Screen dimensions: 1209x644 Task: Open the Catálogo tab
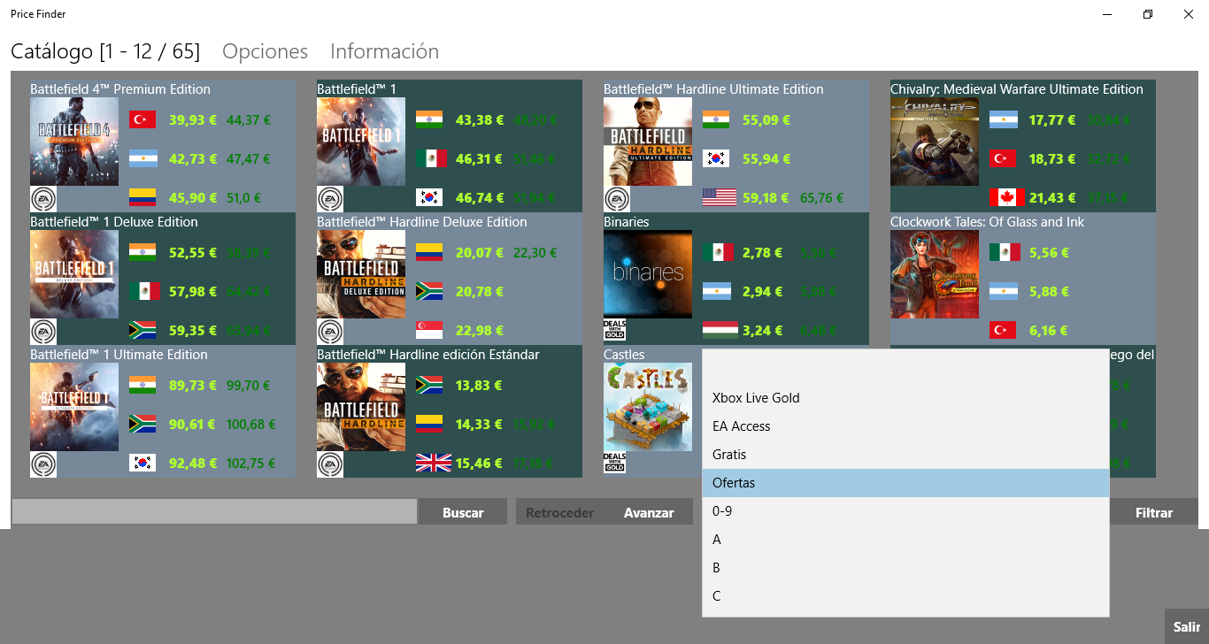(x=105, y=51)
